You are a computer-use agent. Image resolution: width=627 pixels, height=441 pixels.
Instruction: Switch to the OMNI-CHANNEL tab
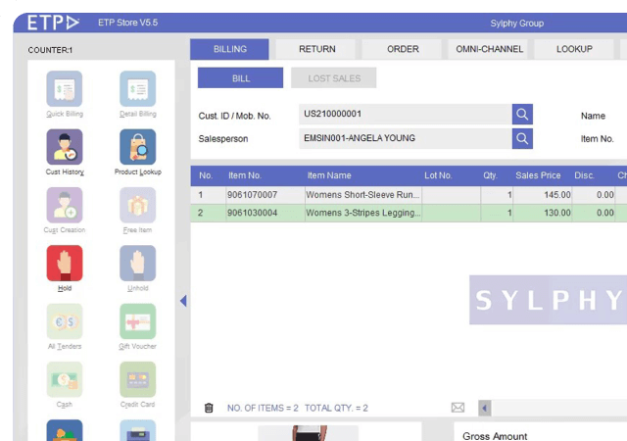(x=489, y=49)
